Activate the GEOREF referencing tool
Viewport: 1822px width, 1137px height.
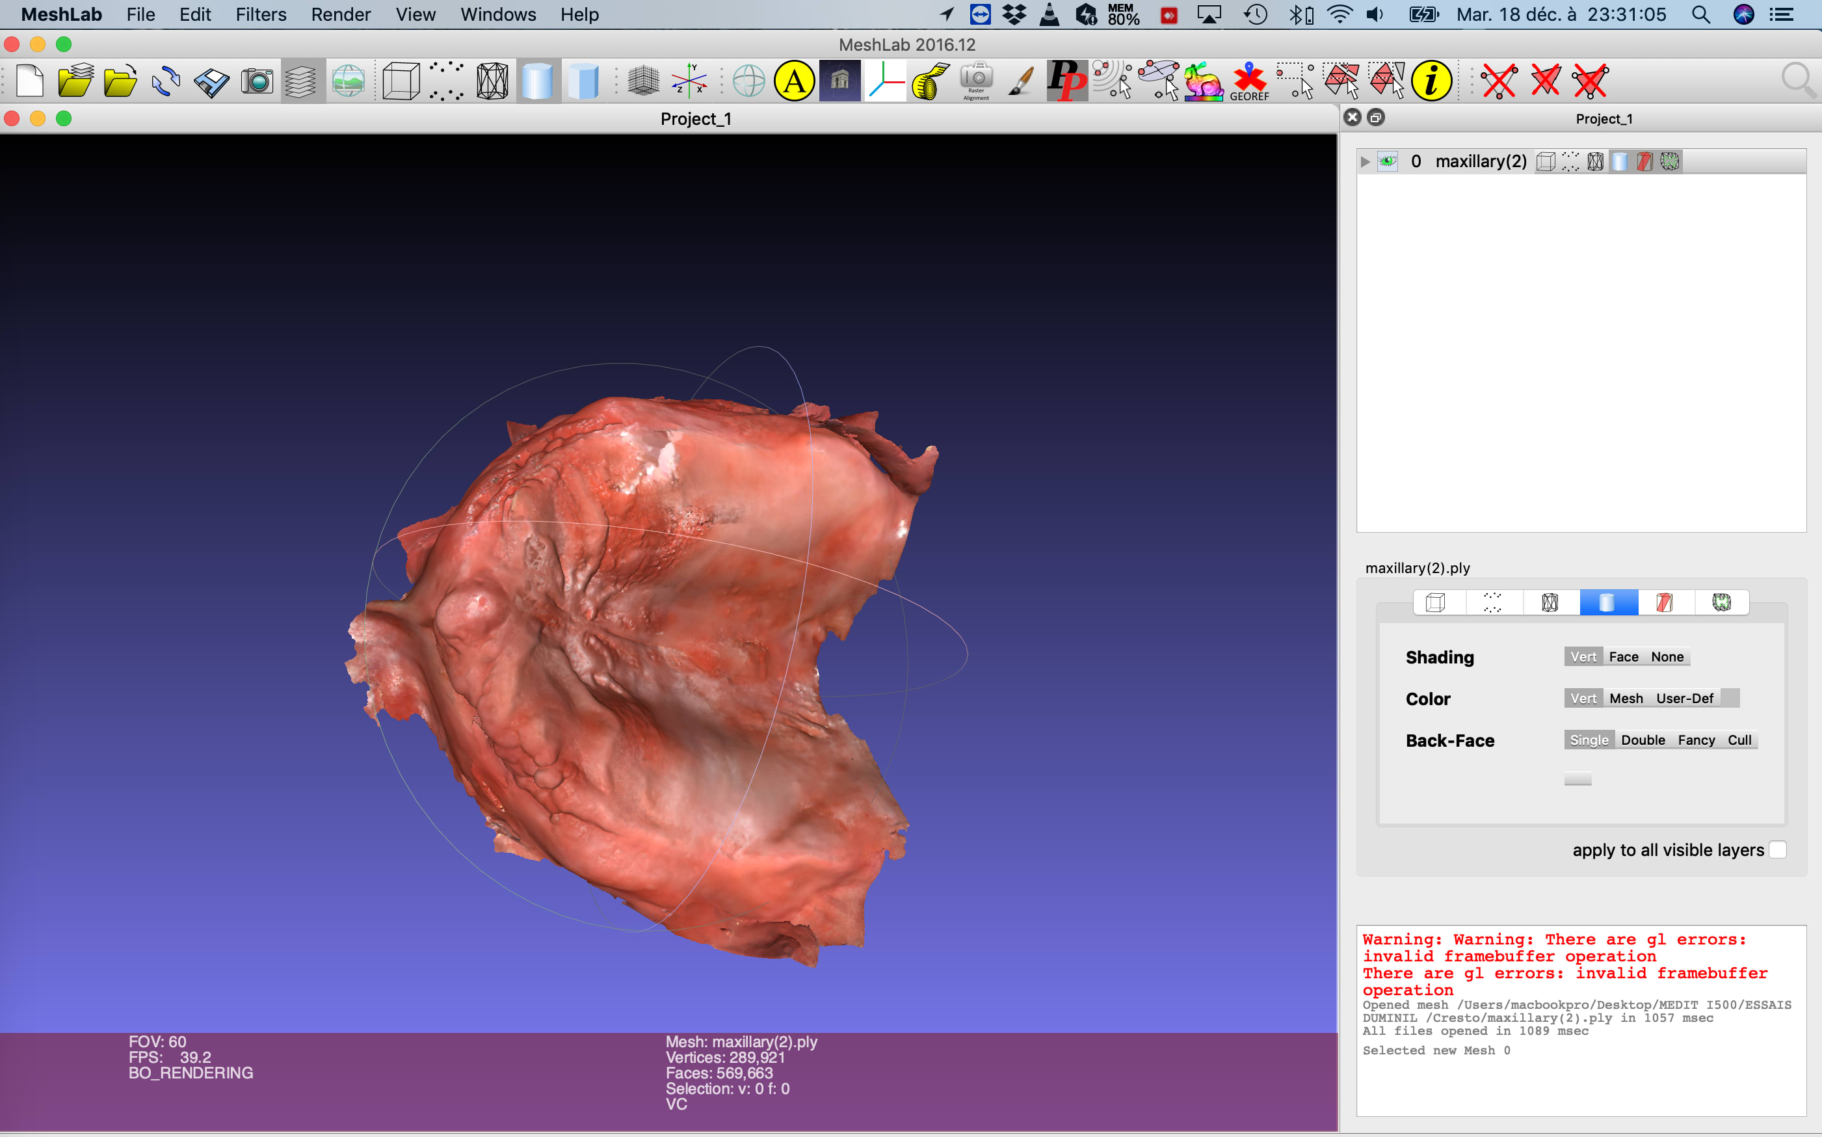tap(1249, 81)
